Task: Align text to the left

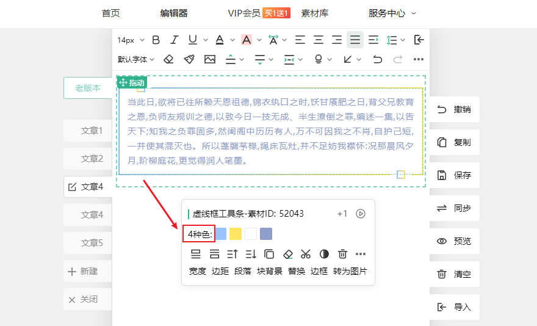Action: point(300,40)
